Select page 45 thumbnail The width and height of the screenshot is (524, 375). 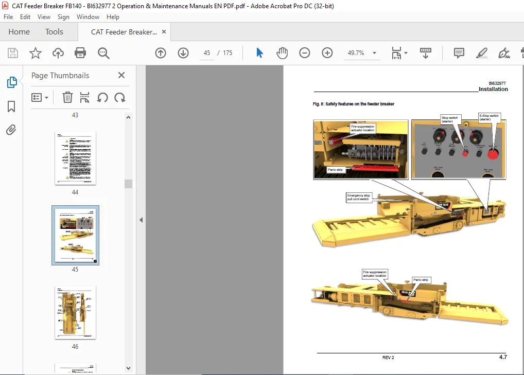[75, 236]
